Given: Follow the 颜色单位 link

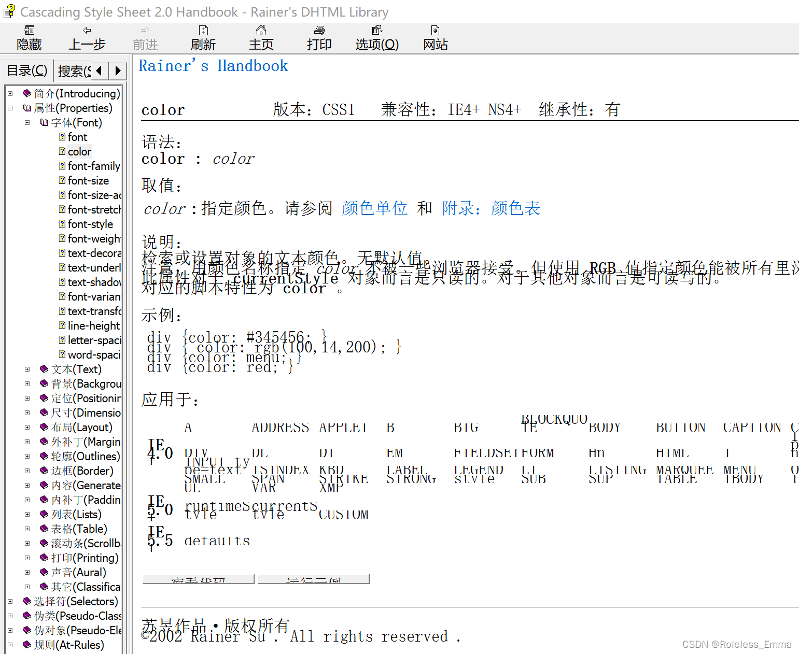Looking at the screenshot, I should (374, 208).
